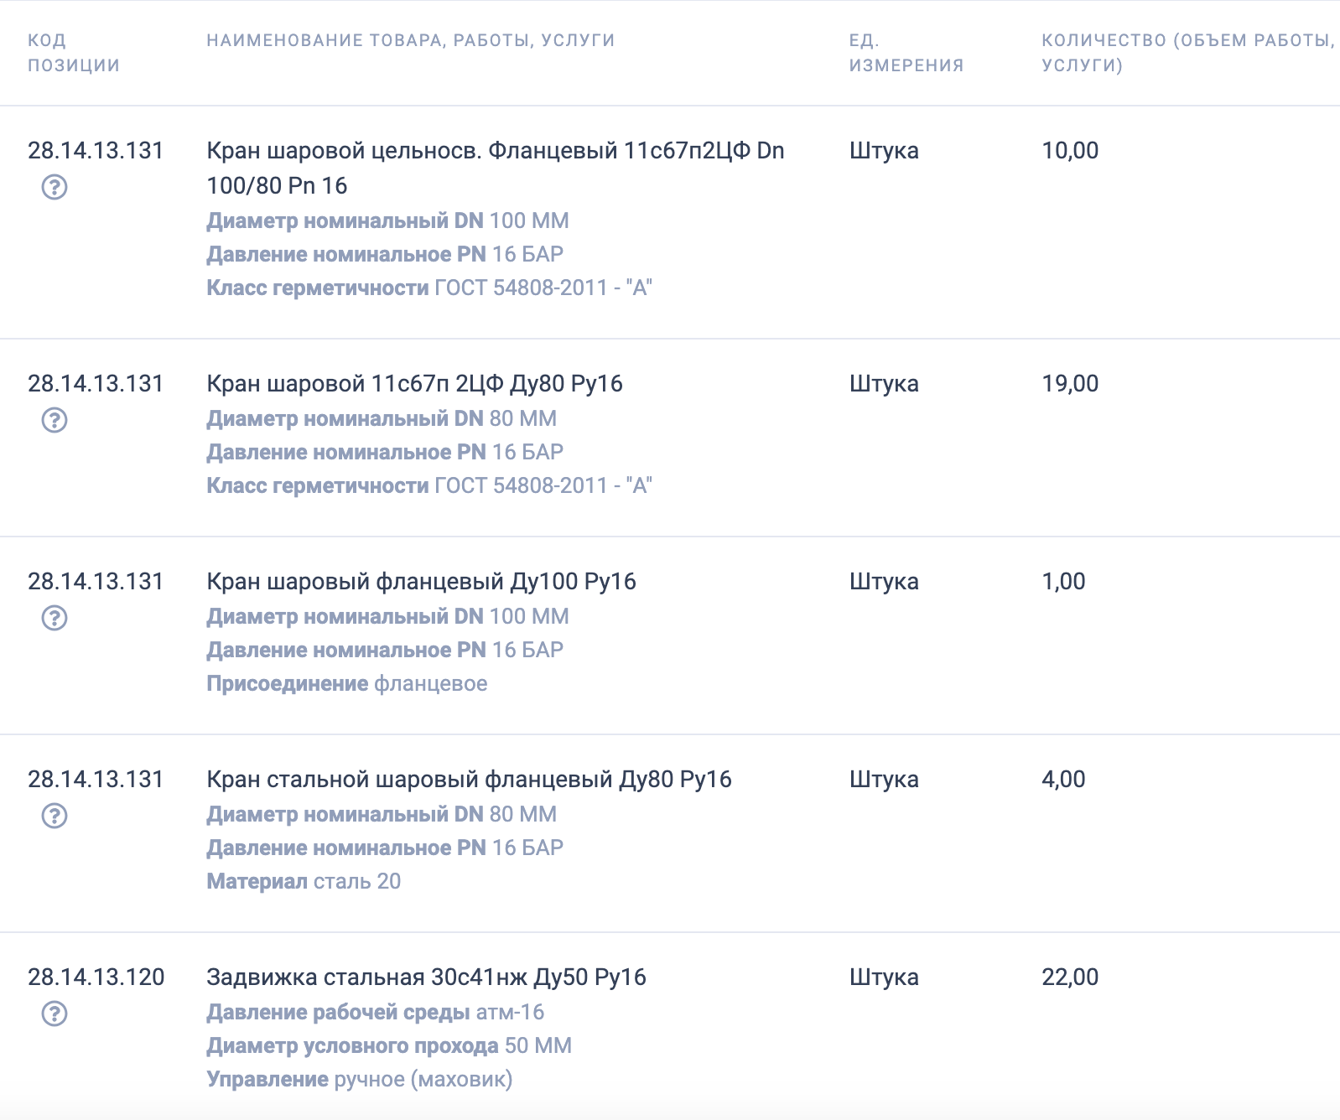Screen dimensions: 1340x1120
Task: Click the Ед. измерения column header
Action: click(906, 53)
